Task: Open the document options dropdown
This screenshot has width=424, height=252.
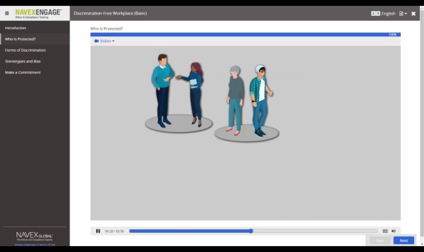Action: tap(403, 13)
